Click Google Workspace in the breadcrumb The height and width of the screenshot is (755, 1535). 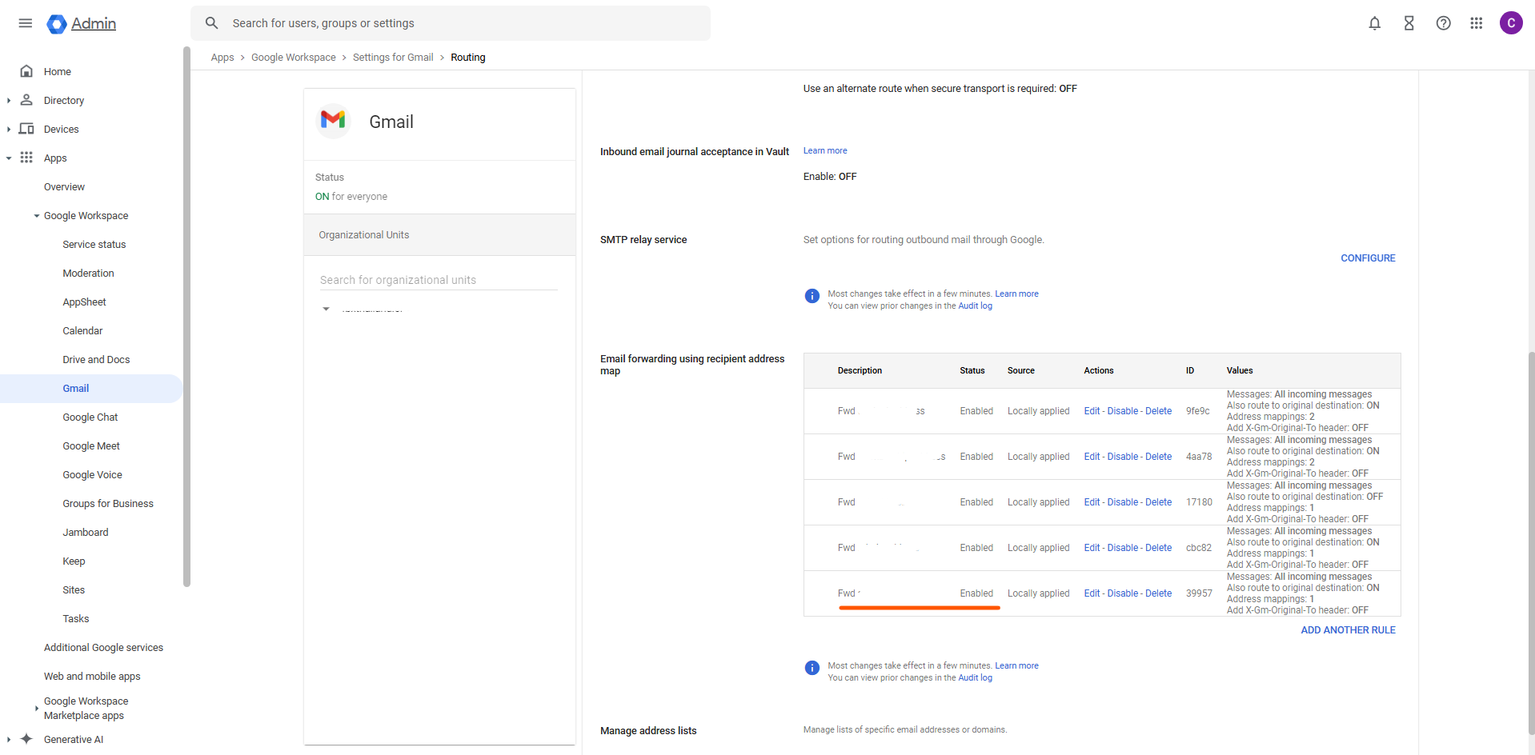click(x=294, y=57)
